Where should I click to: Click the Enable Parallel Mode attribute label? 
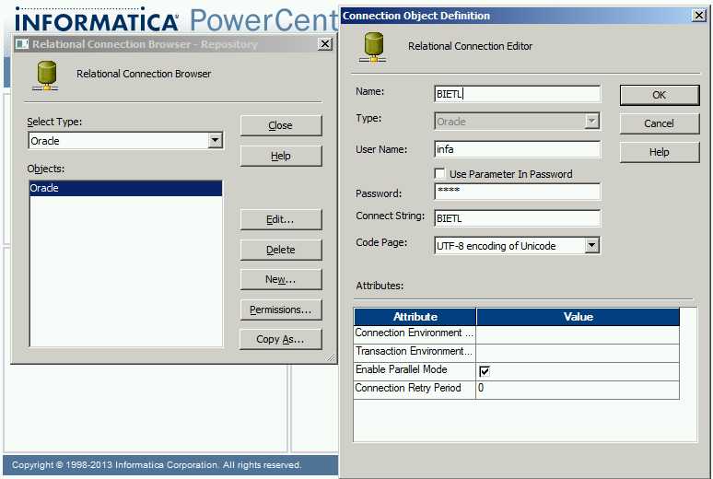pos(401,369)
